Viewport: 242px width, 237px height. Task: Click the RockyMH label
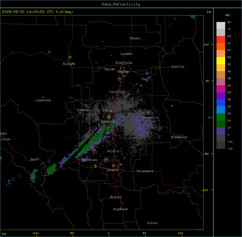[69, 64]
